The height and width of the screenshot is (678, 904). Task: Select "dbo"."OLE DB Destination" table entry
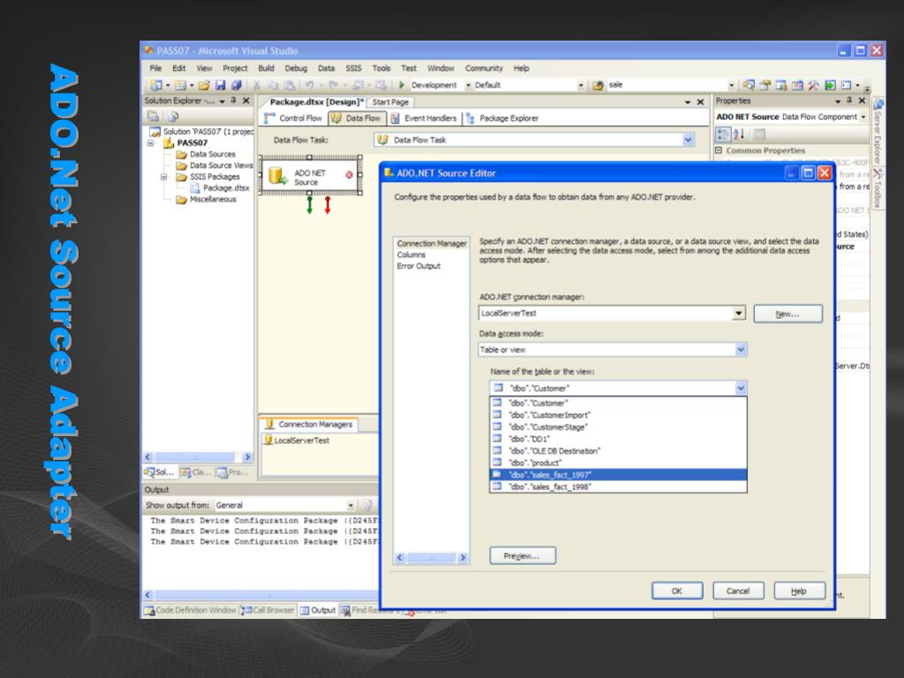[x=618, y=451]
